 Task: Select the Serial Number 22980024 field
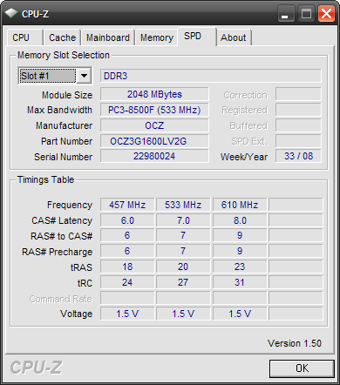154,156
